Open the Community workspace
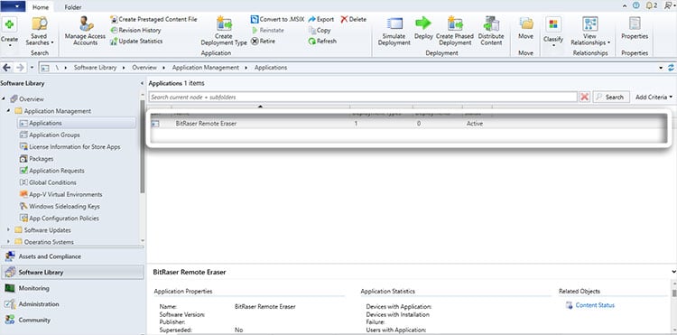This screenshot has height=335, width=677. [71, 321]
